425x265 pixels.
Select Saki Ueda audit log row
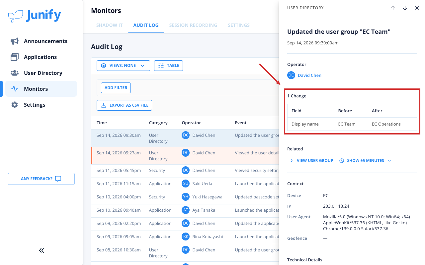click(185, 184)
